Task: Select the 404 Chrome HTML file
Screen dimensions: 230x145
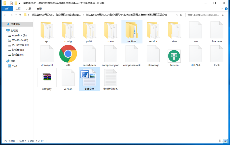Action: (x=68, y=56)
